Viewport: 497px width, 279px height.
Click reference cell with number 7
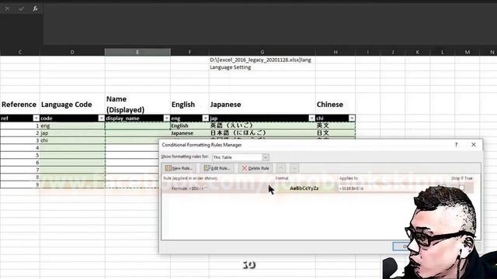pyautogui.click(x=20, y=170)
